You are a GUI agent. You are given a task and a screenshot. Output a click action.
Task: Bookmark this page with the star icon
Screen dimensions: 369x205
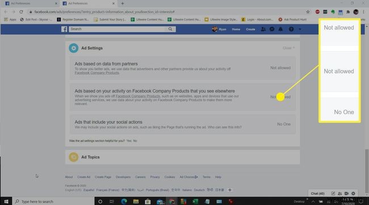(308, 12)
